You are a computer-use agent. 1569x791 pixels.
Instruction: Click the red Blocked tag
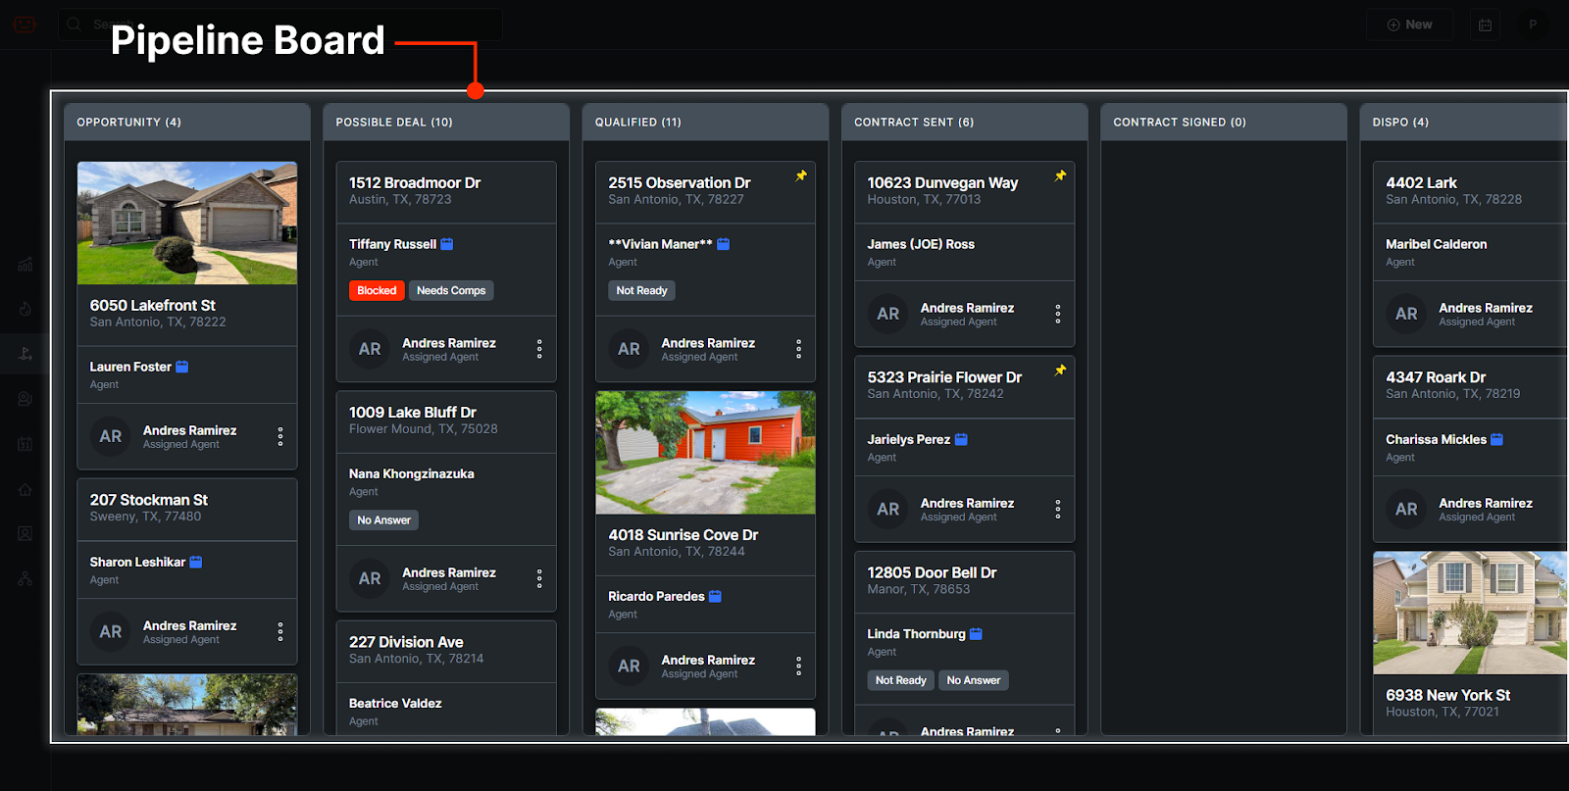pyautogui.click(x=377, y=290)
